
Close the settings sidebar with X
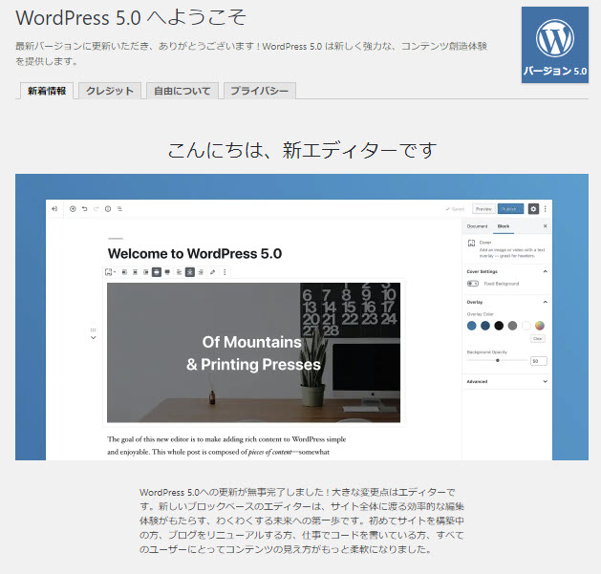(545, 226)
